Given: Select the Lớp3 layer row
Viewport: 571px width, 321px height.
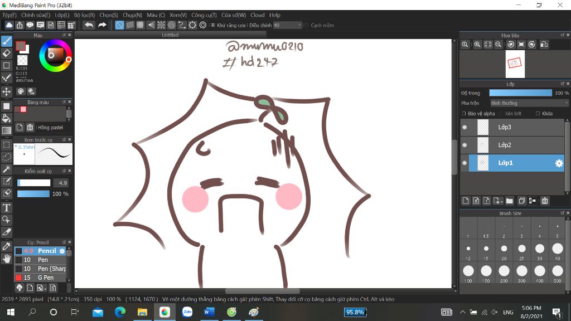Looking at the screenshot, I should (x=512, y=128).
